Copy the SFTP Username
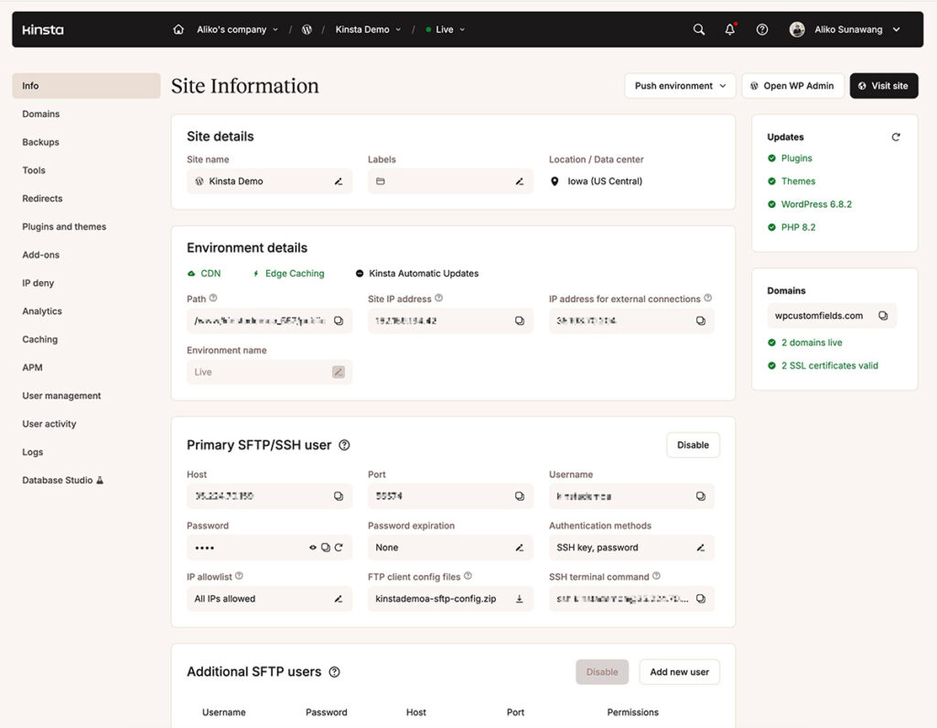Image resolution: width=937 pixels, height=728 pixels. click(x=700, y=496)
